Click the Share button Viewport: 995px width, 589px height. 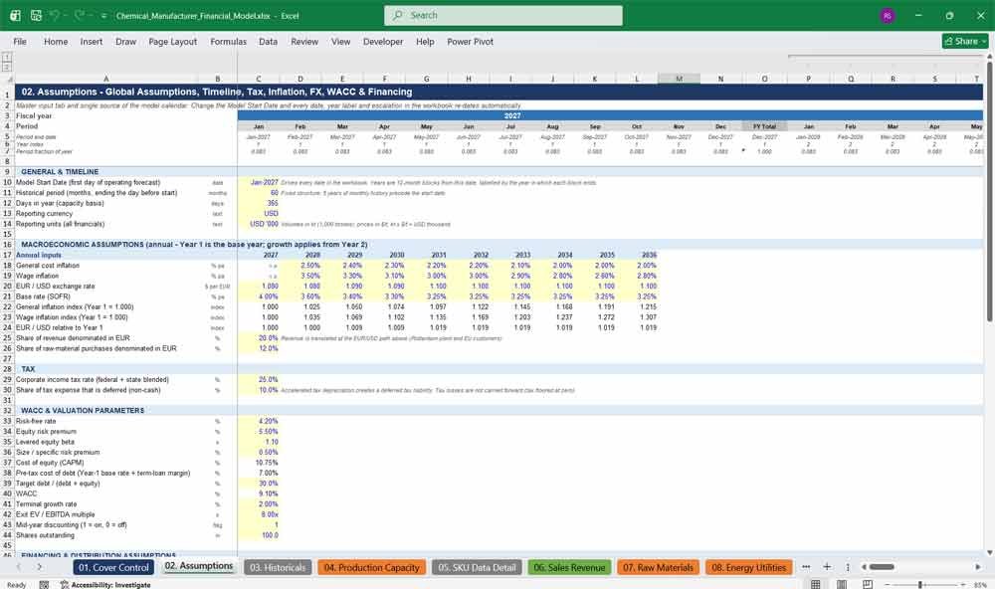965,41
